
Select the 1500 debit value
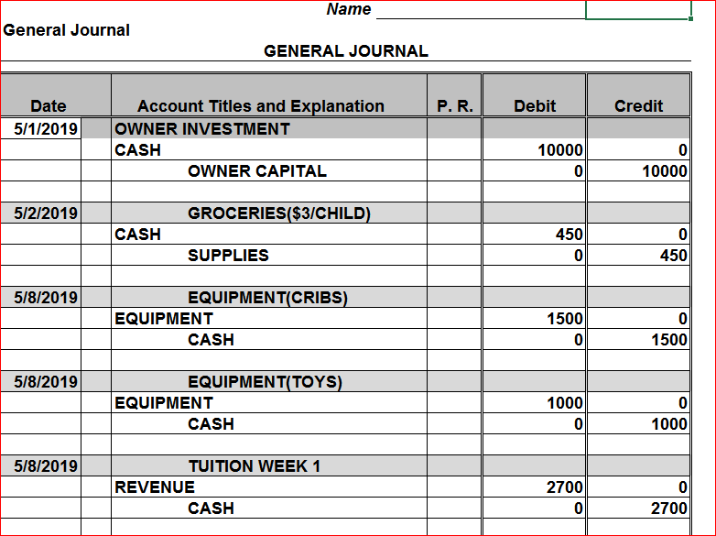(x=535, y=319)
